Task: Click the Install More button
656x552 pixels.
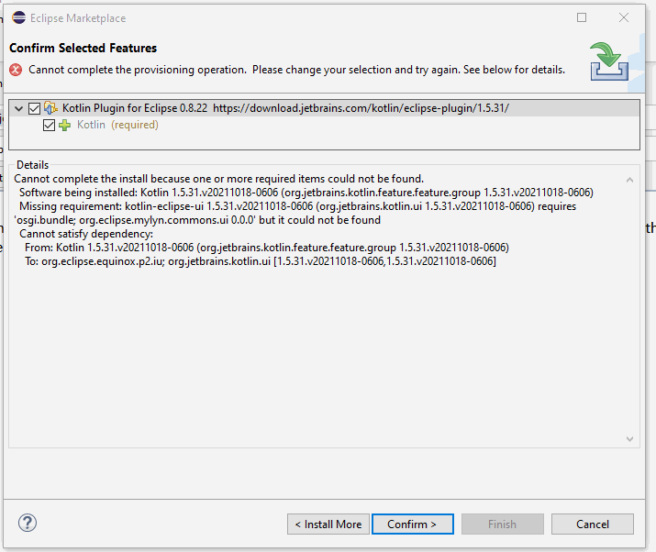Action: point(328,524)
